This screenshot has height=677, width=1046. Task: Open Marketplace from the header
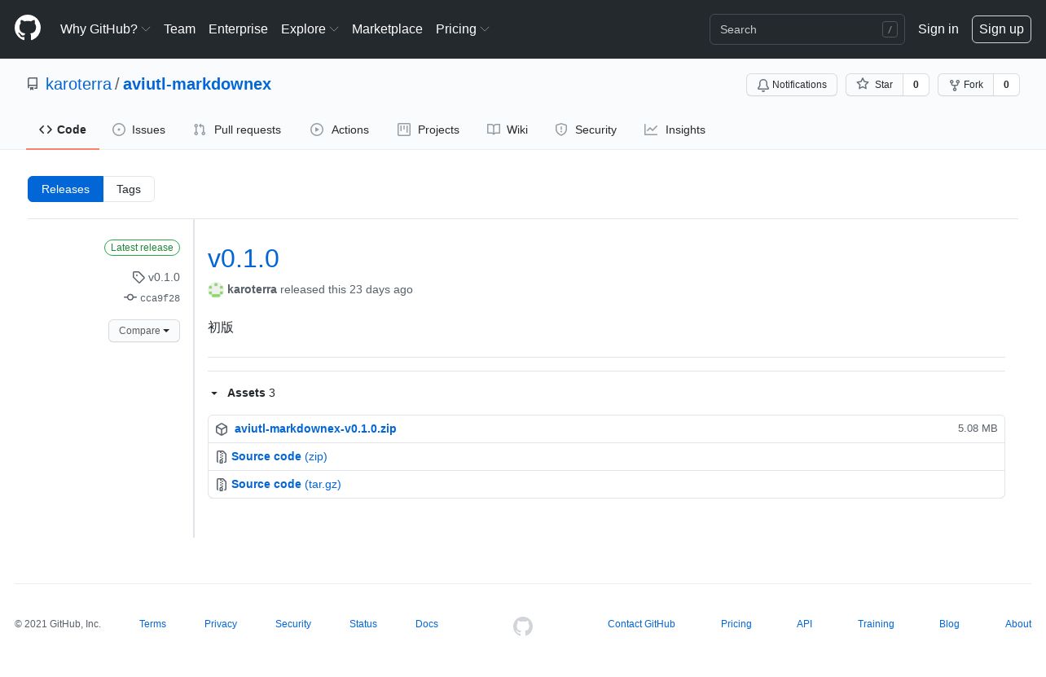click(x=387, y=29)
